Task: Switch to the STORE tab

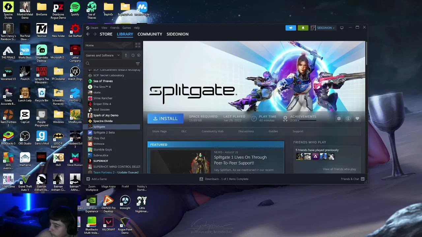Action: (106, 34)
